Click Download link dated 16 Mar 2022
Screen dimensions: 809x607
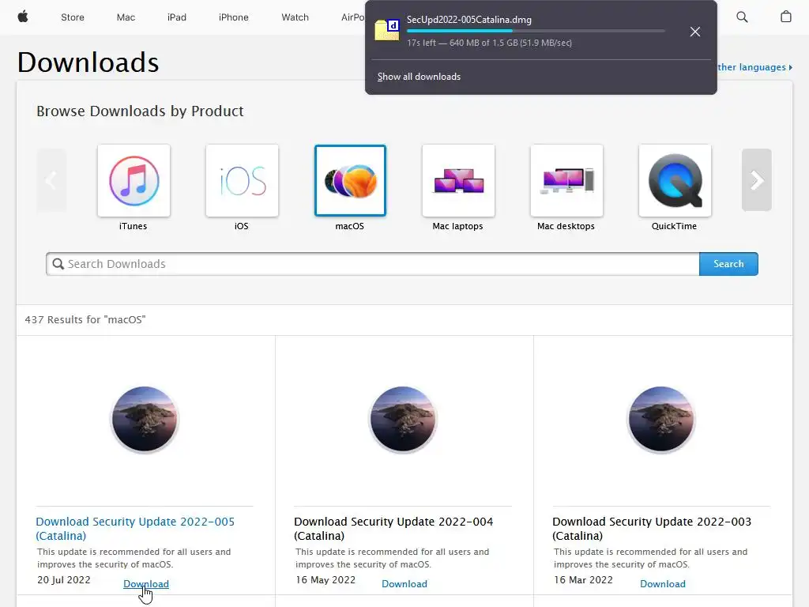(663, 584)
